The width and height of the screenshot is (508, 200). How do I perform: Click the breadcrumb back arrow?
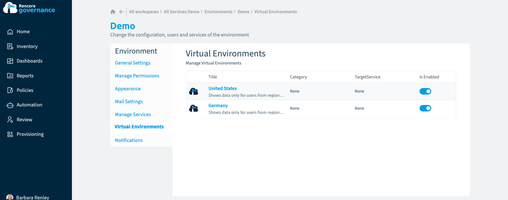(121, 12)
